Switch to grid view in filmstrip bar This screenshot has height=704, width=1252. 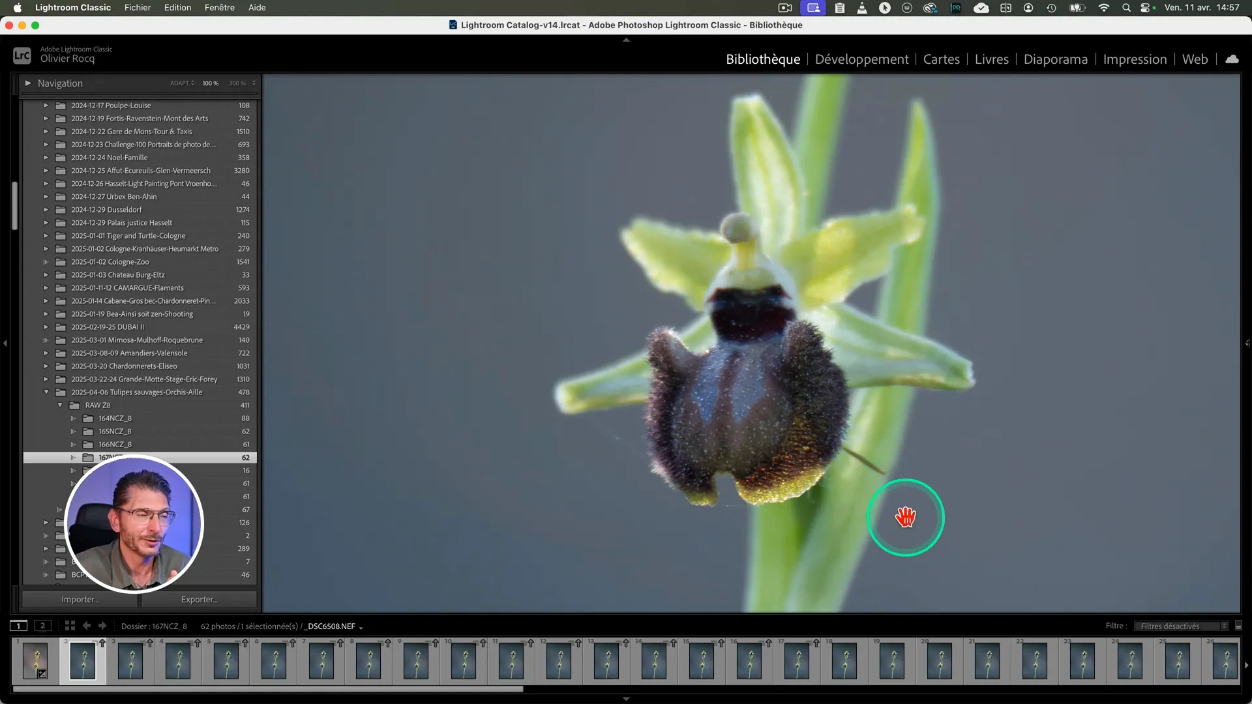tap(70, 626)
